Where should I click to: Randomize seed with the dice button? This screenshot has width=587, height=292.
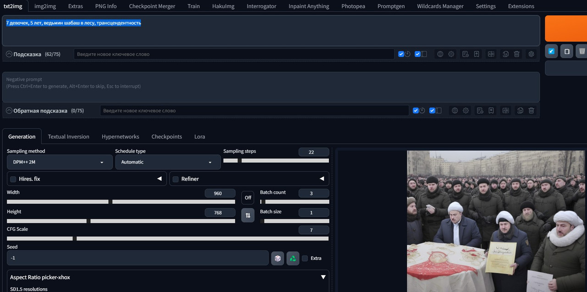[x=277, y=258]
